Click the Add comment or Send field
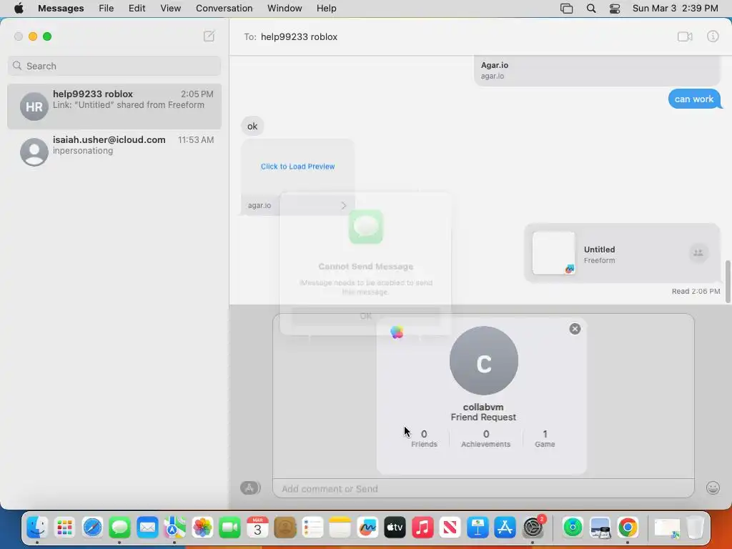Screen dimensions: 732x549 point(483,488)
